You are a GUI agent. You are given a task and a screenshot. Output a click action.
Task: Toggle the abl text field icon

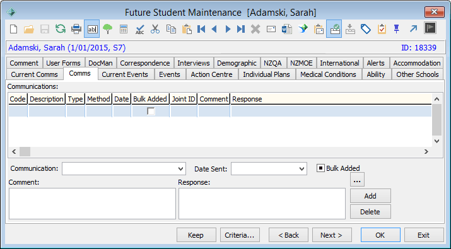tap(92, 29)
